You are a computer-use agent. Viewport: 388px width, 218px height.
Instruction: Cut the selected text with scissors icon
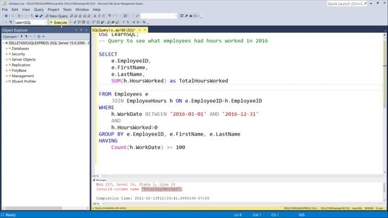(x=95, y=16)
